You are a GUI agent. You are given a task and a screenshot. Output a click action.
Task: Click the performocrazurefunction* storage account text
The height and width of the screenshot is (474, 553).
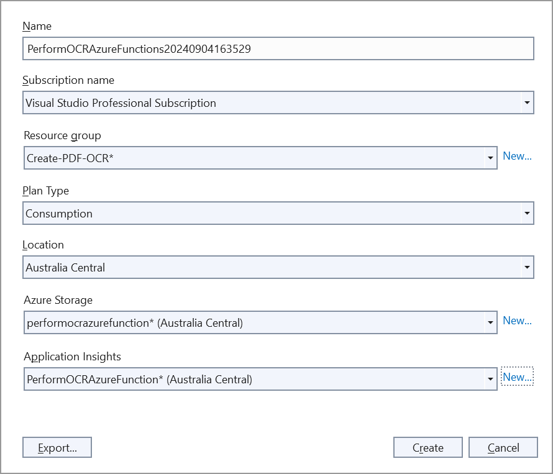point(135,323)
